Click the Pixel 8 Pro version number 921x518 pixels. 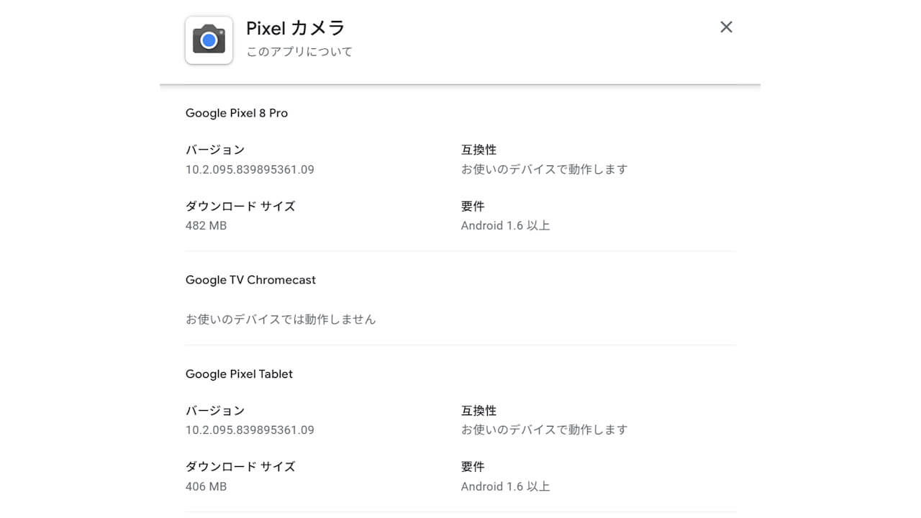pyautogui.click(x=250, y=170)
